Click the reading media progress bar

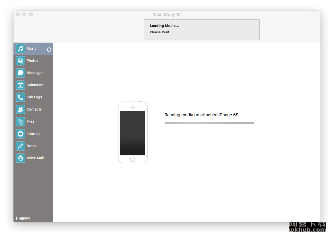click(x=210, y=123)
